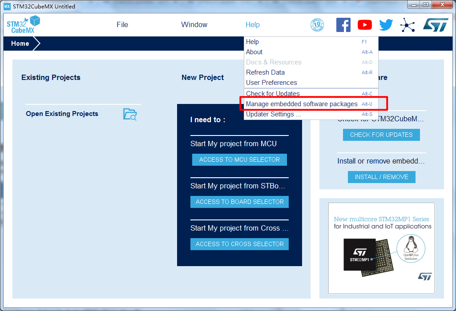The image size is (456, 311).
Task: Select Manage embedded software packages
Action: (x=302, y=104)
